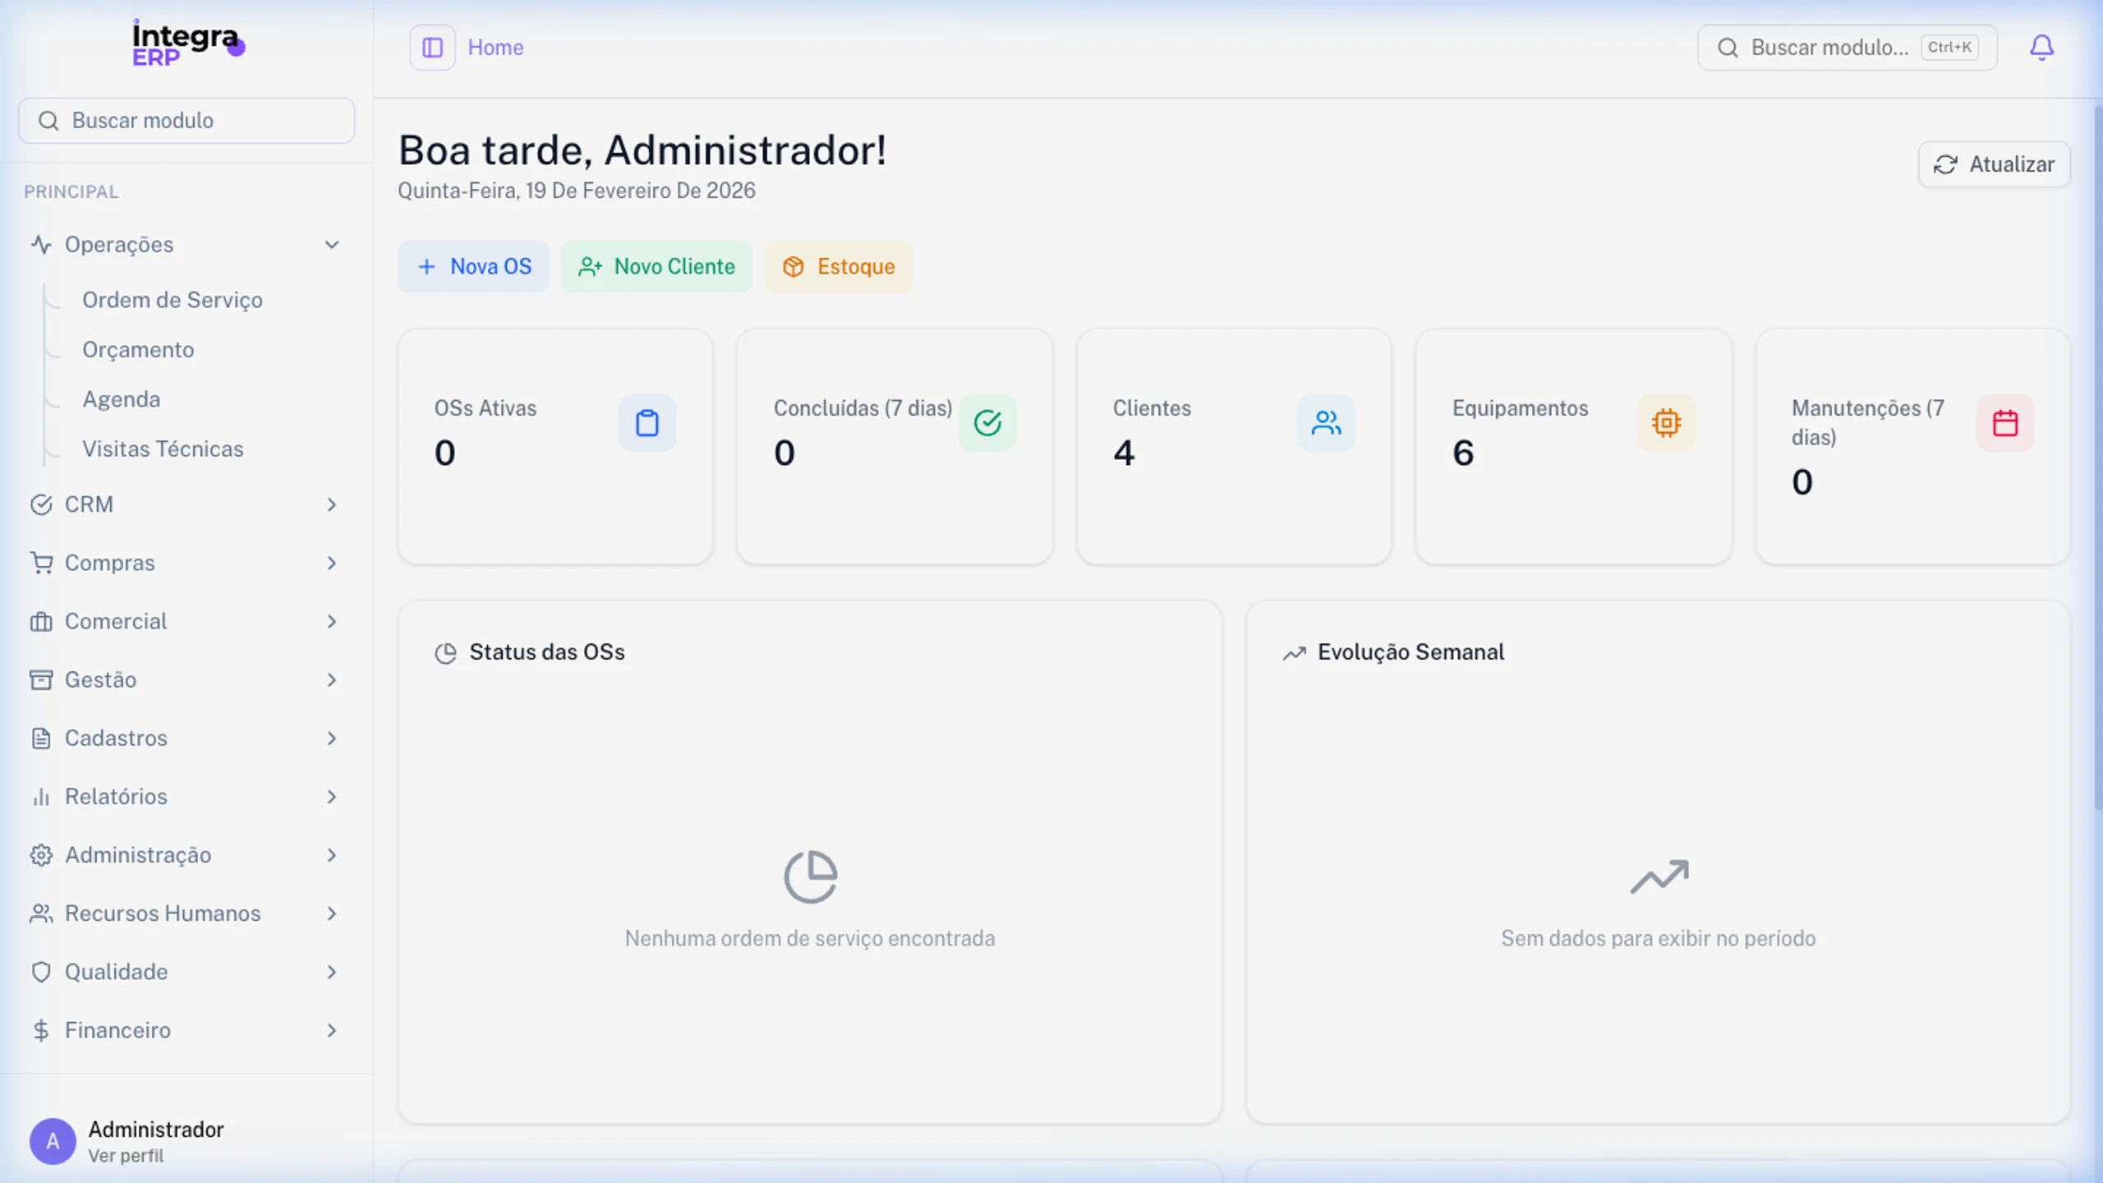Create a Nova OS
2103x1183 pixels.
pyautogui.click(x=474, y=267)
